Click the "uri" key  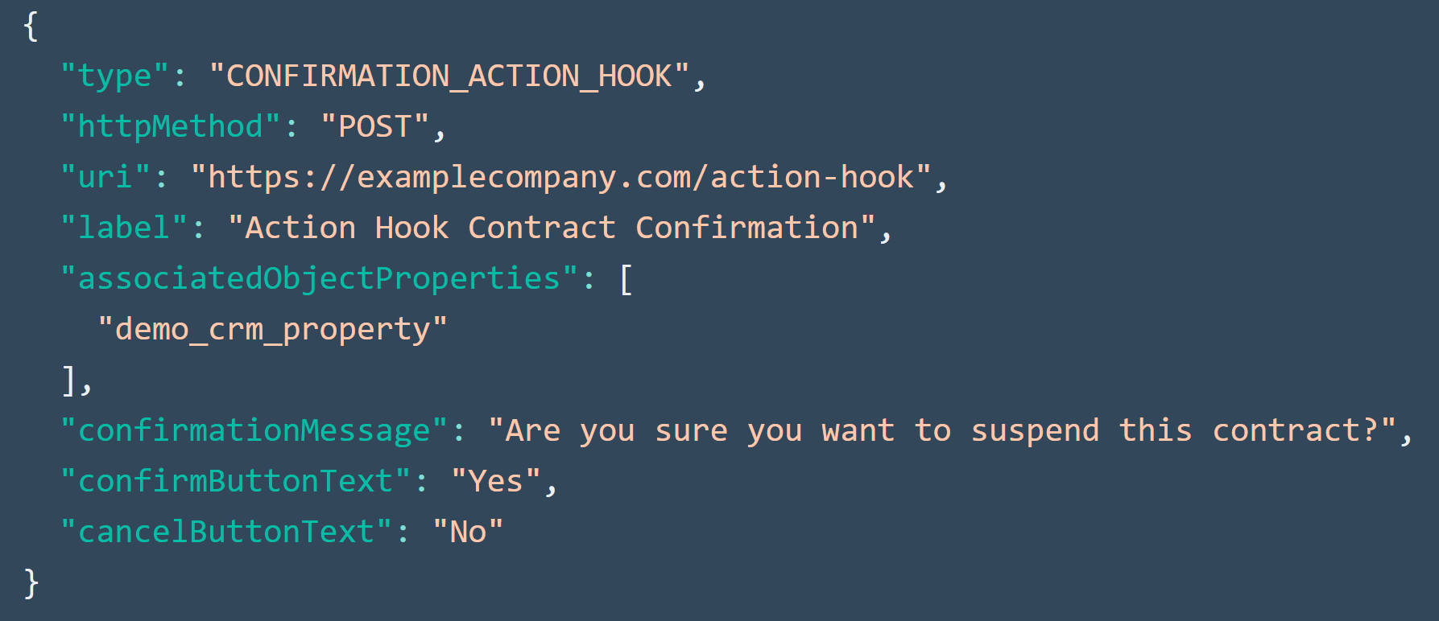point(105,178)
